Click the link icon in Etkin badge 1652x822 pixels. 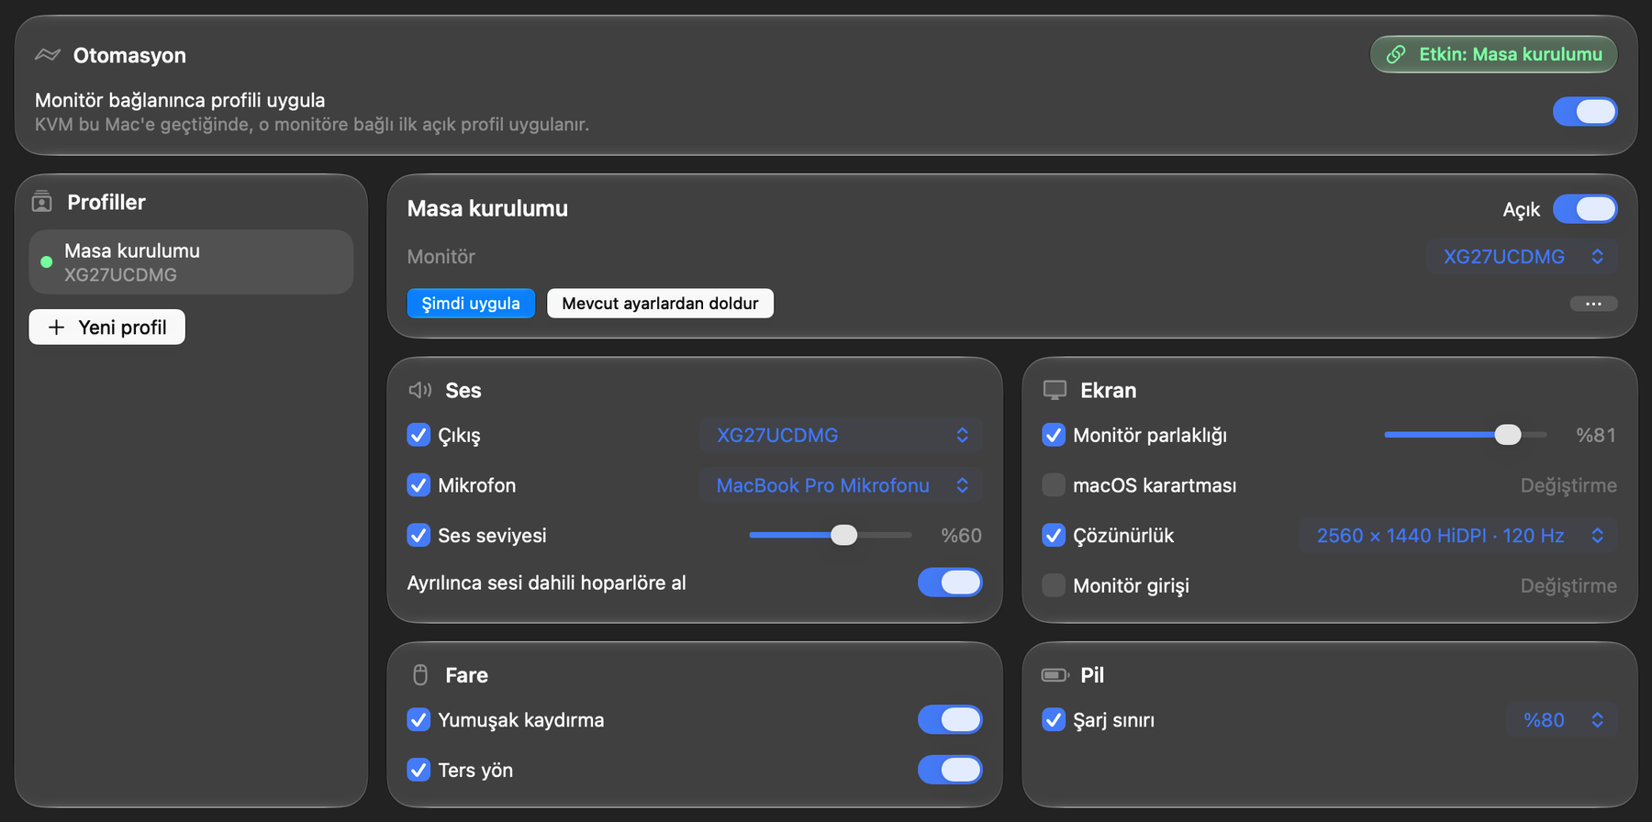1396,54
